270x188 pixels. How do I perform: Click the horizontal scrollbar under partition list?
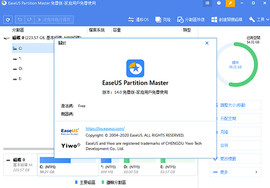tap(29, 149)
